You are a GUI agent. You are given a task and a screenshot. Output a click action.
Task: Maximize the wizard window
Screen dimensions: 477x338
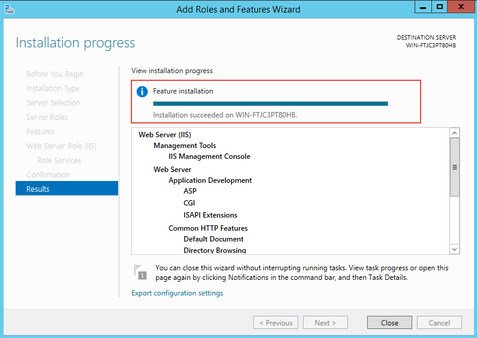[x=440, y=7]
